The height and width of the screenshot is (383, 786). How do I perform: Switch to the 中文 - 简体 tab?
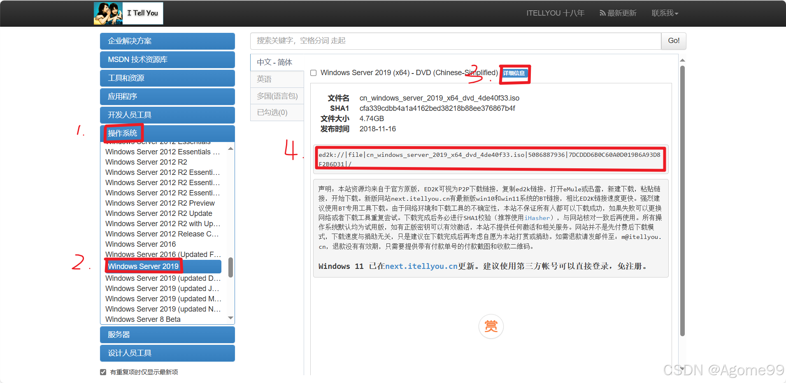(277, 62)
